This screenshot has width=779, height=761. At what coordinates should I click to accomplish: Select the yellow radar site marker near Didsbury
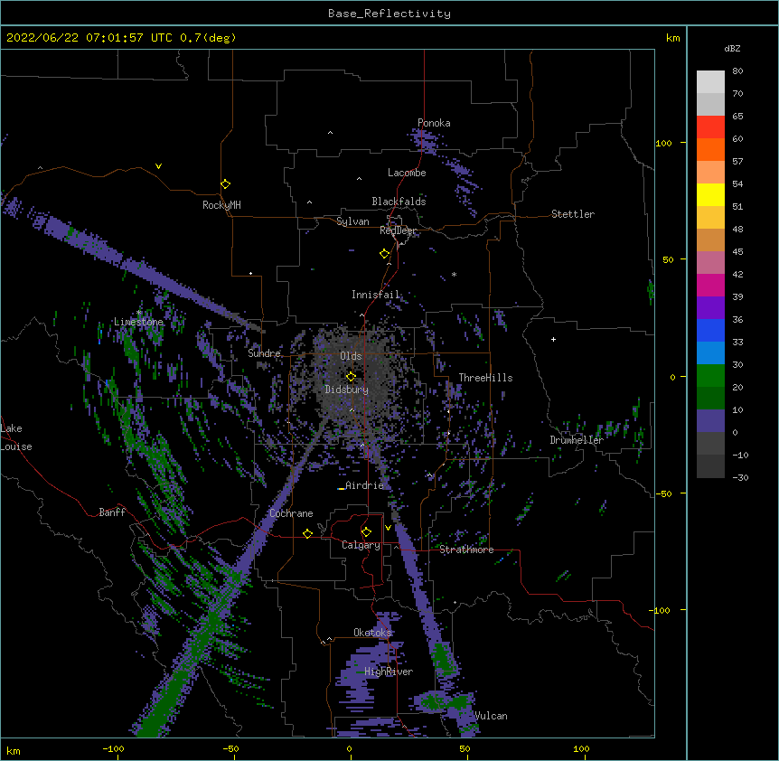pos(351,376)
